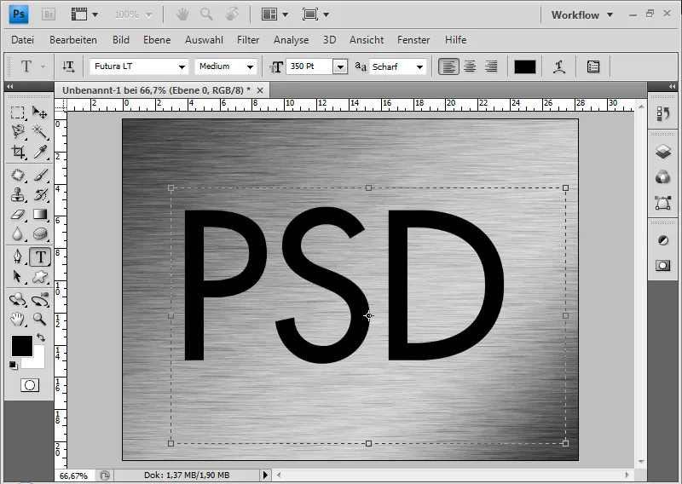Select the Custom Shape tool
682x484 pixels.
point(40,277)
